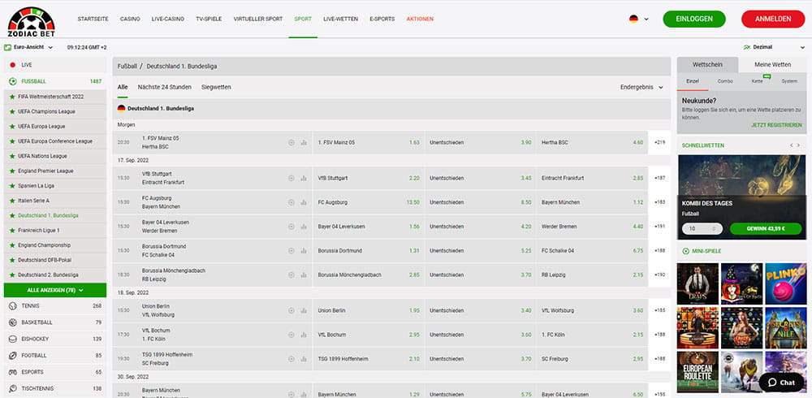
Task: Bet on Bayern München odds 1.12
Action: pyautogui.click(x=591, y=202)
